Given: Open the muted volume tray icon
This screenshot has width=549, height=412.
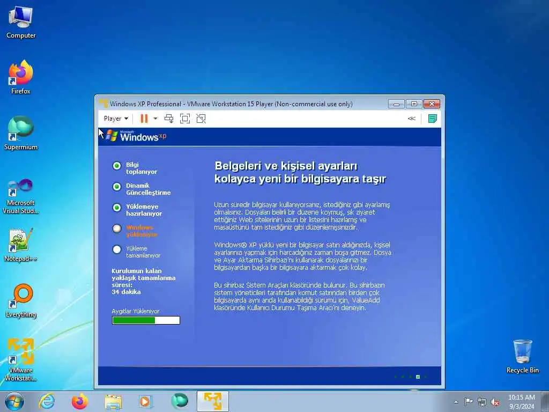Looking at the screenshot, I should click(495, 402).
